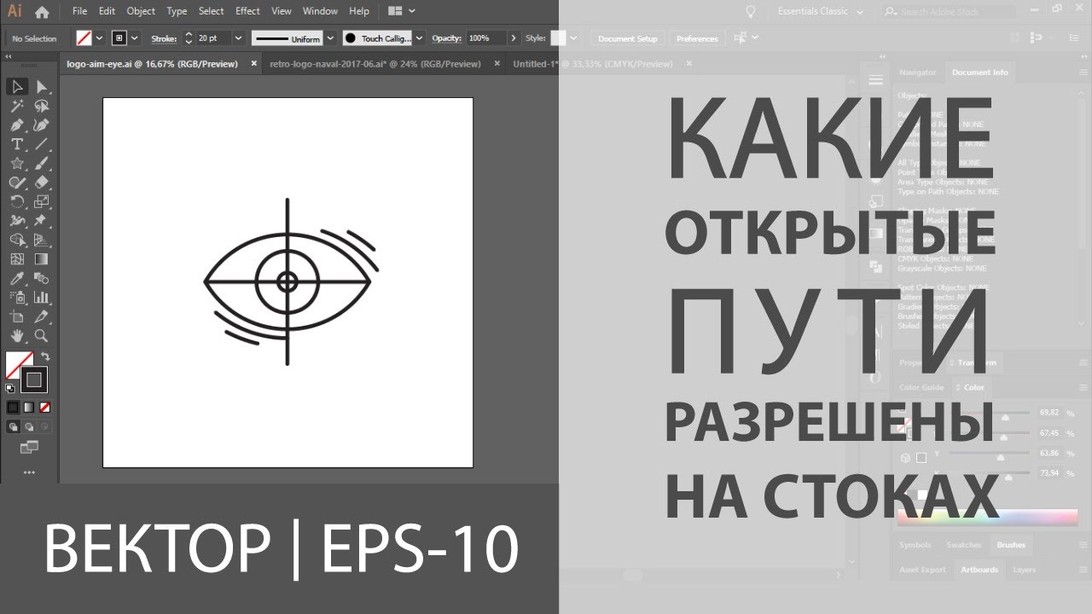The height and width of the screenshot is (614, 1092).
Task: Choose the Column Graph tool
Action: tap(41, 298)
